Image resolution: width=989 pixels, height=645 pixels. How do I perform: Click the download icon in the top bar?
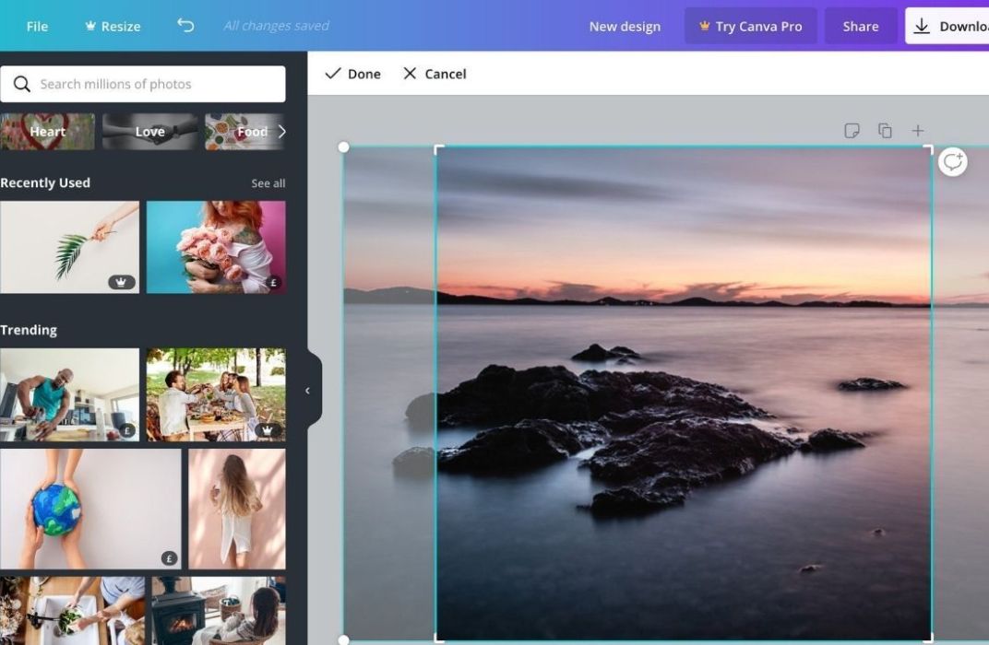point(922,26)
